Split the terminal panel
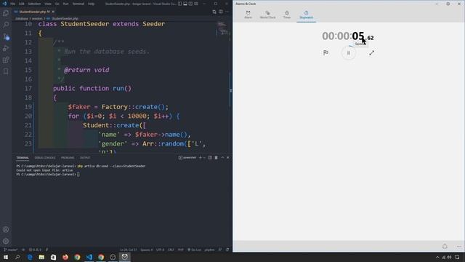Screen dimensions: 465x262 point(210,158)
